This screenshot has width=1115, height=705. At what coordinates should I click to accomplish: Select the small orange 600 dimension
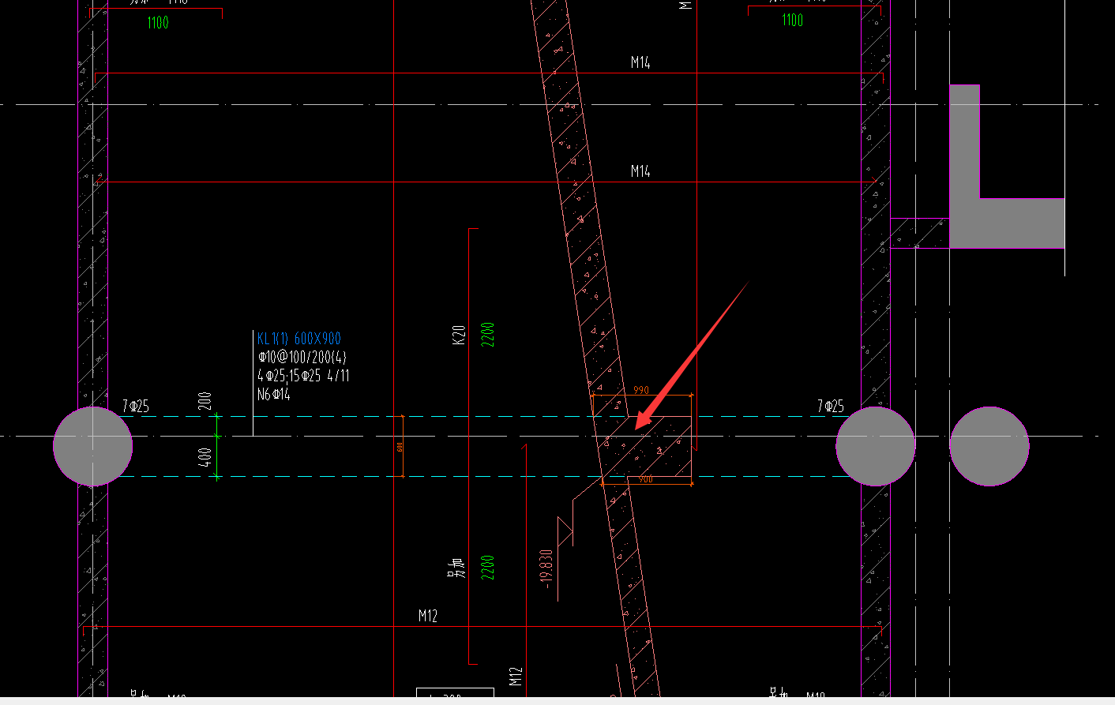click(x=400, y=447)
